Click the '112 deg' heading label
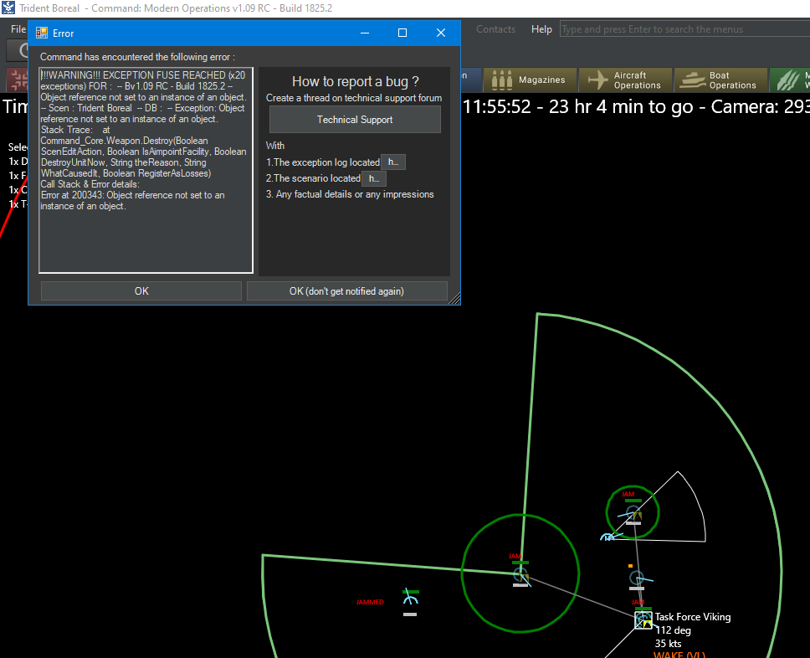The image size is (810, 658). pos(673,630)
